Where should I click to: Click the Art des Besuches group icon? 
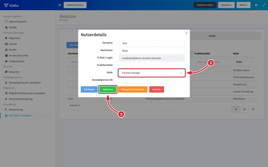pos(6,55)
